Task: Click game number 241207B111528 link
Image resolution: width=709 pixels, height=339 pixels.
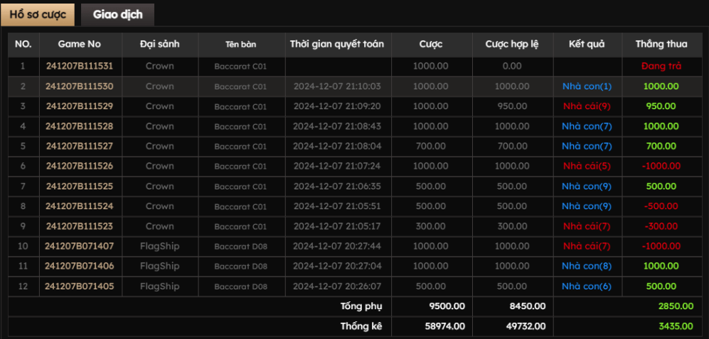Action: point(79,126)
